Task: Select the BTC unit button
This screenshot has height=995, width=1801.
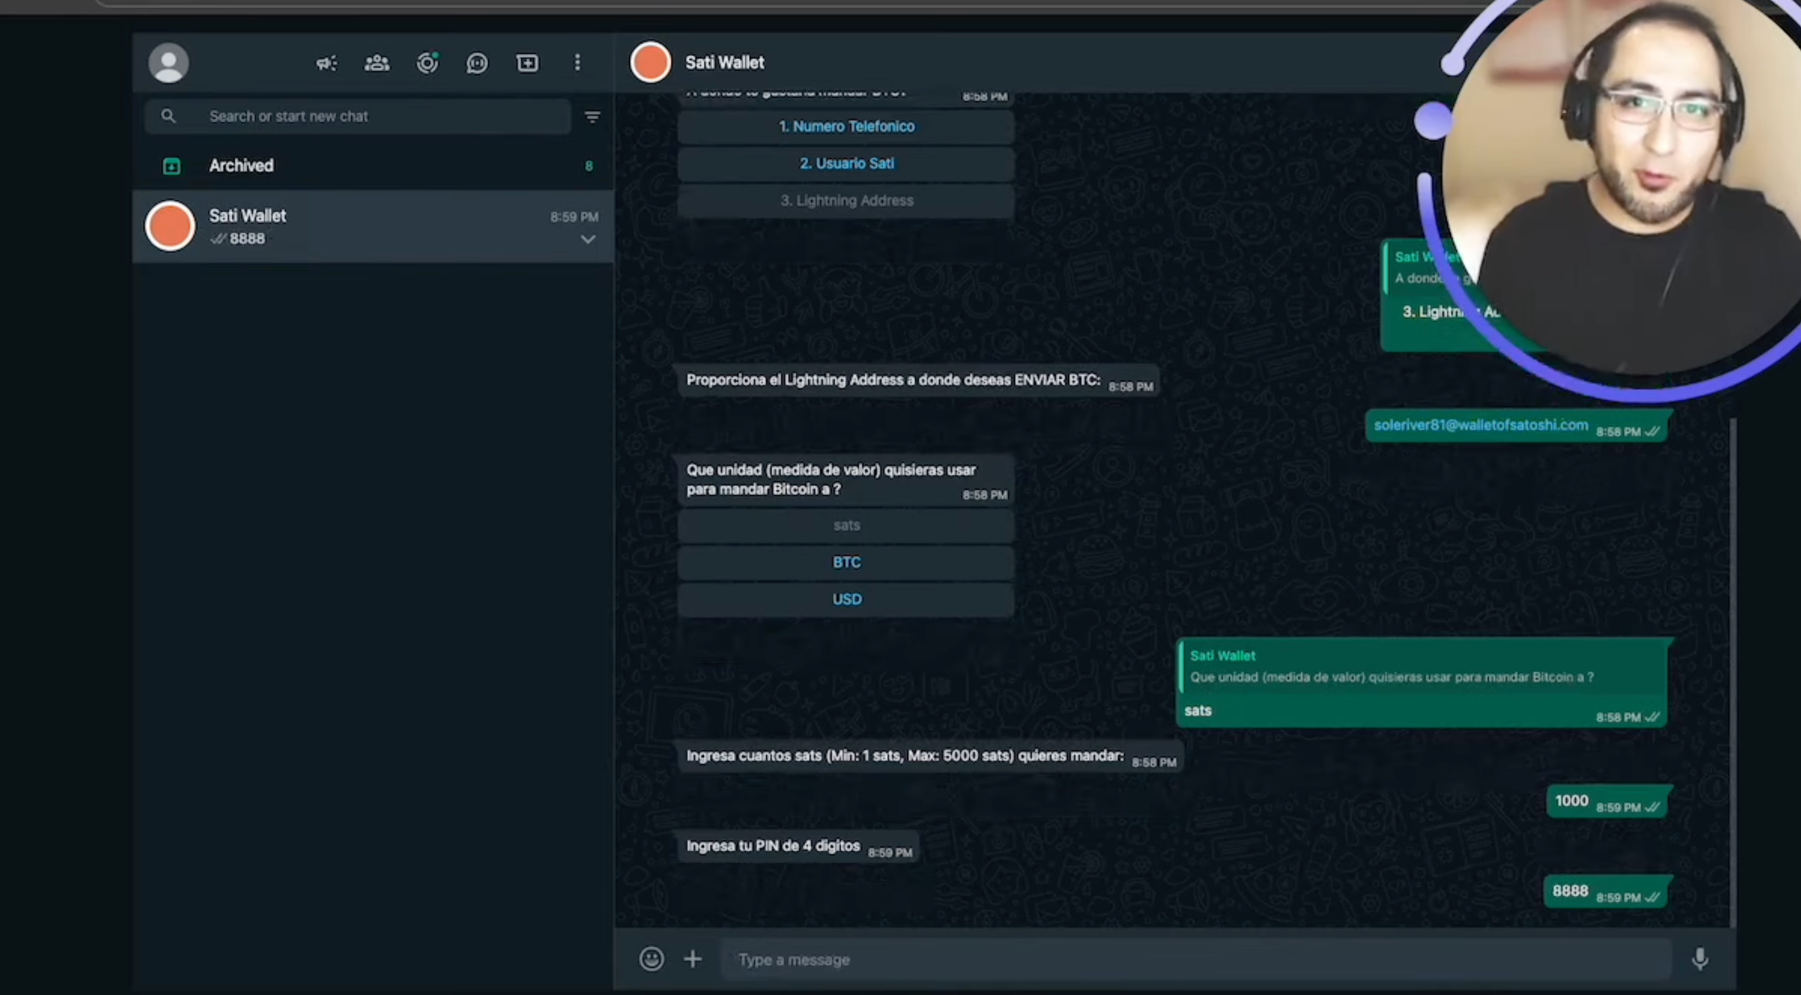Action: [846, 562]
